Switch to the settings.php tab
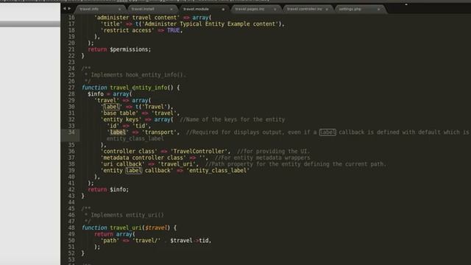471x265 pixels. coord(350,10)
